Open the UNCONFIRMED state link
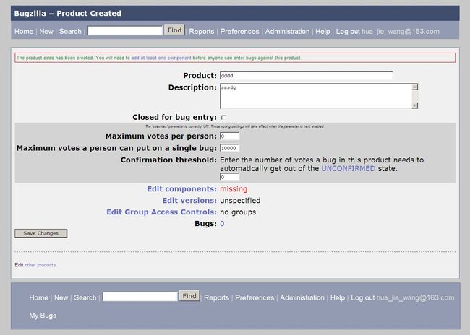 pos(349,168)
